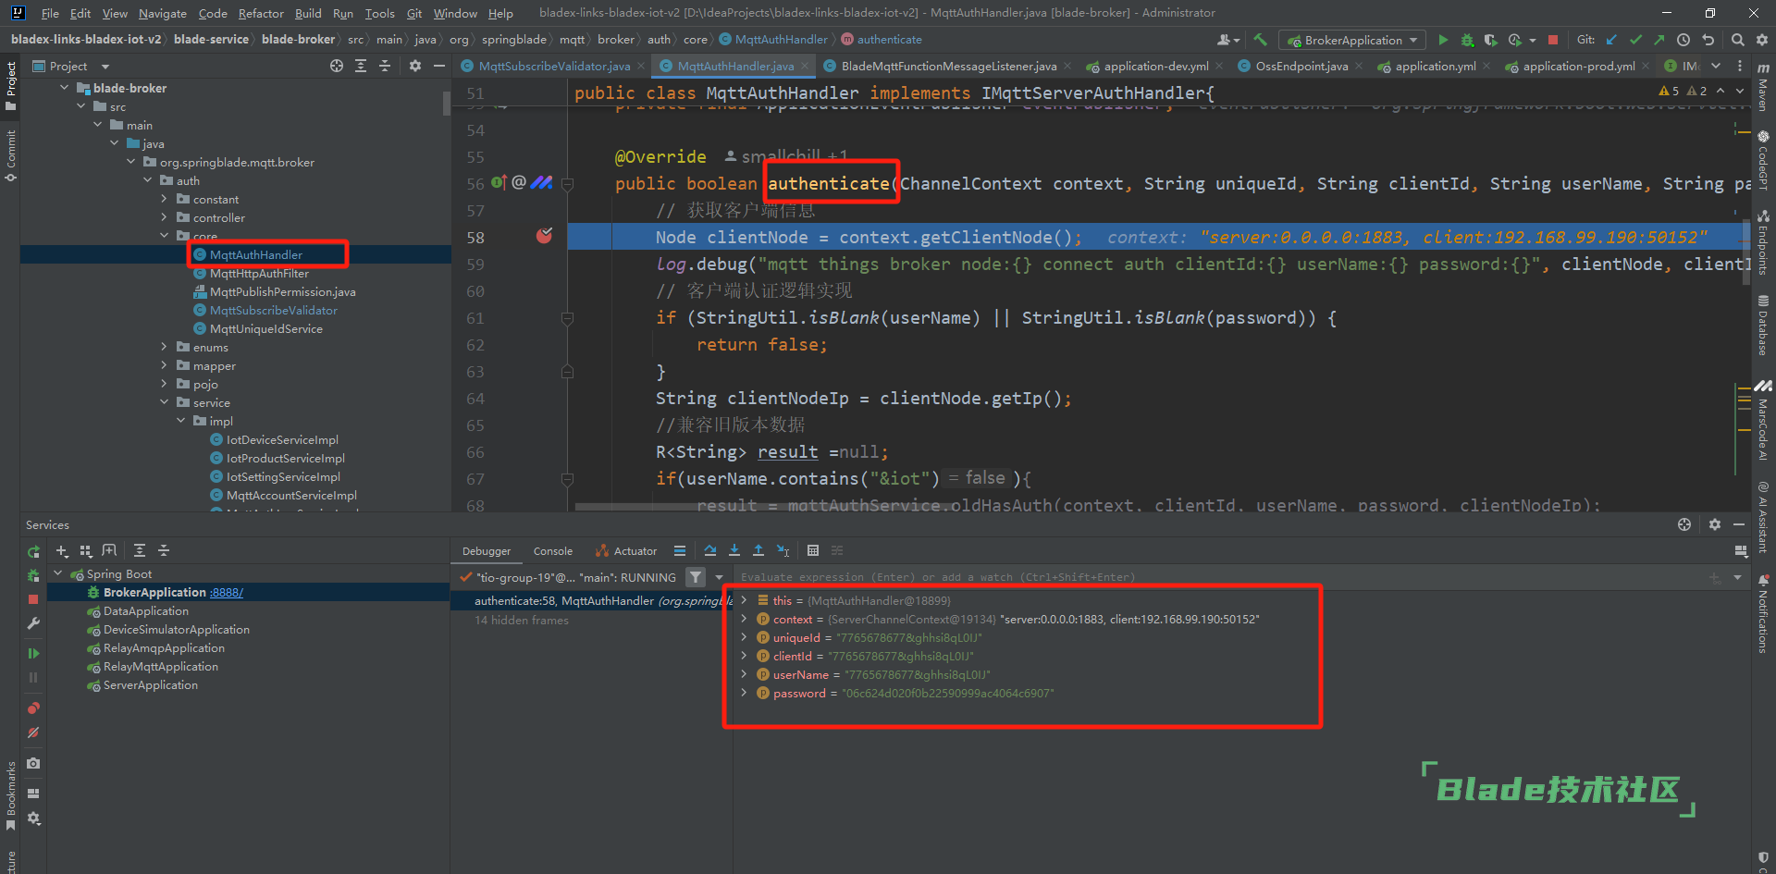Open the Maven tool window
This screenshot has height=874, width=1776.
point(1763,87)
